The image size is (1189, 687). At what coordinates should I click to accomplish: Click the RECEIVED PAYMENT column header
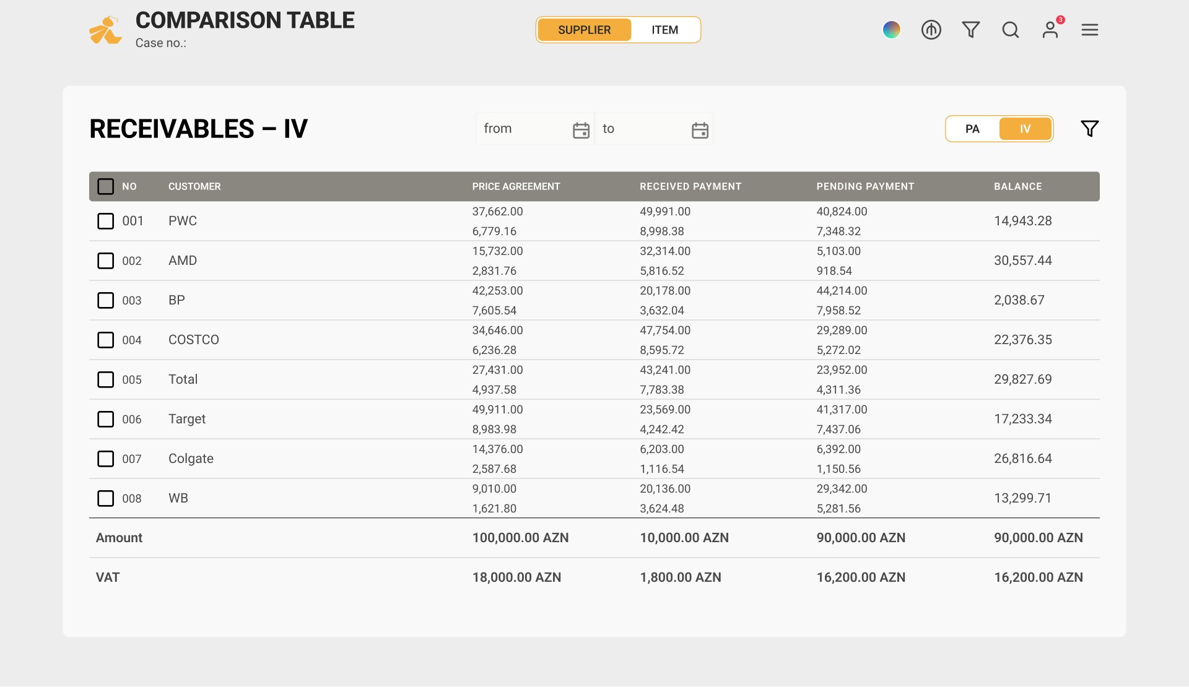(x=690, y=186)
